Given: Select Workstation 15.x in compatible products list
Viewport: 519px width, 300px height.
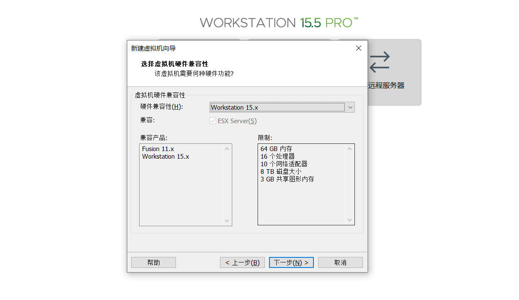Looking at the screenshot, I should pos(165,157).
